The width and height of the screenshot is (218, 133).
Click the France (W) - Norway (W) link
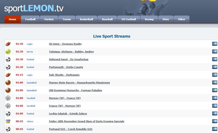[65, 106]
